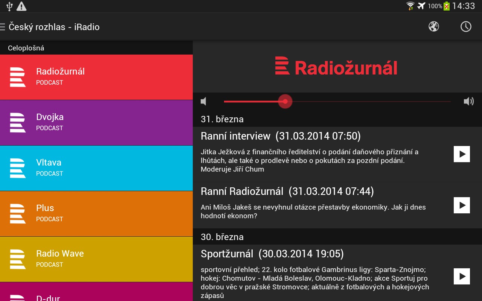Tap the warning triangle notification icon
The height and width of the screenshot is (301, 482).
[21, 6]
